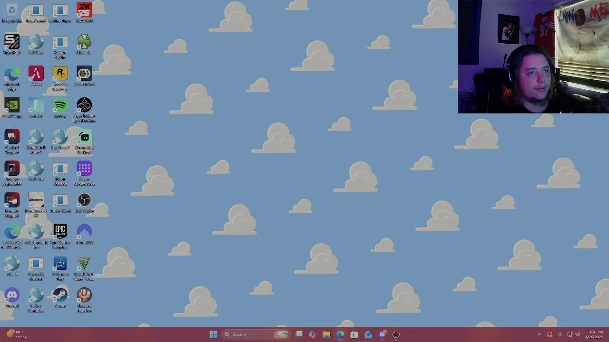Launch Fortnite from the desktop

click(x=36, y=108)
